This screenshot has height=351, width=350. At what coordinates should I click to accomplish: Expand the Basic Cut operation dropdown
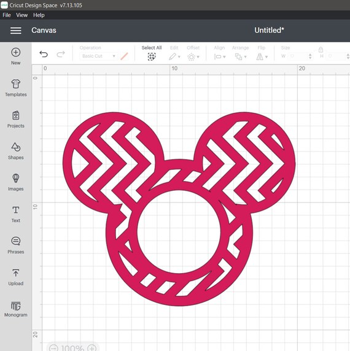98,56
